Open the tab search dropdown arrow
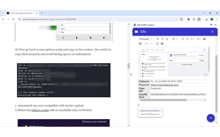Viewport: 220px width, 137px height. click(x=3, y=13)
